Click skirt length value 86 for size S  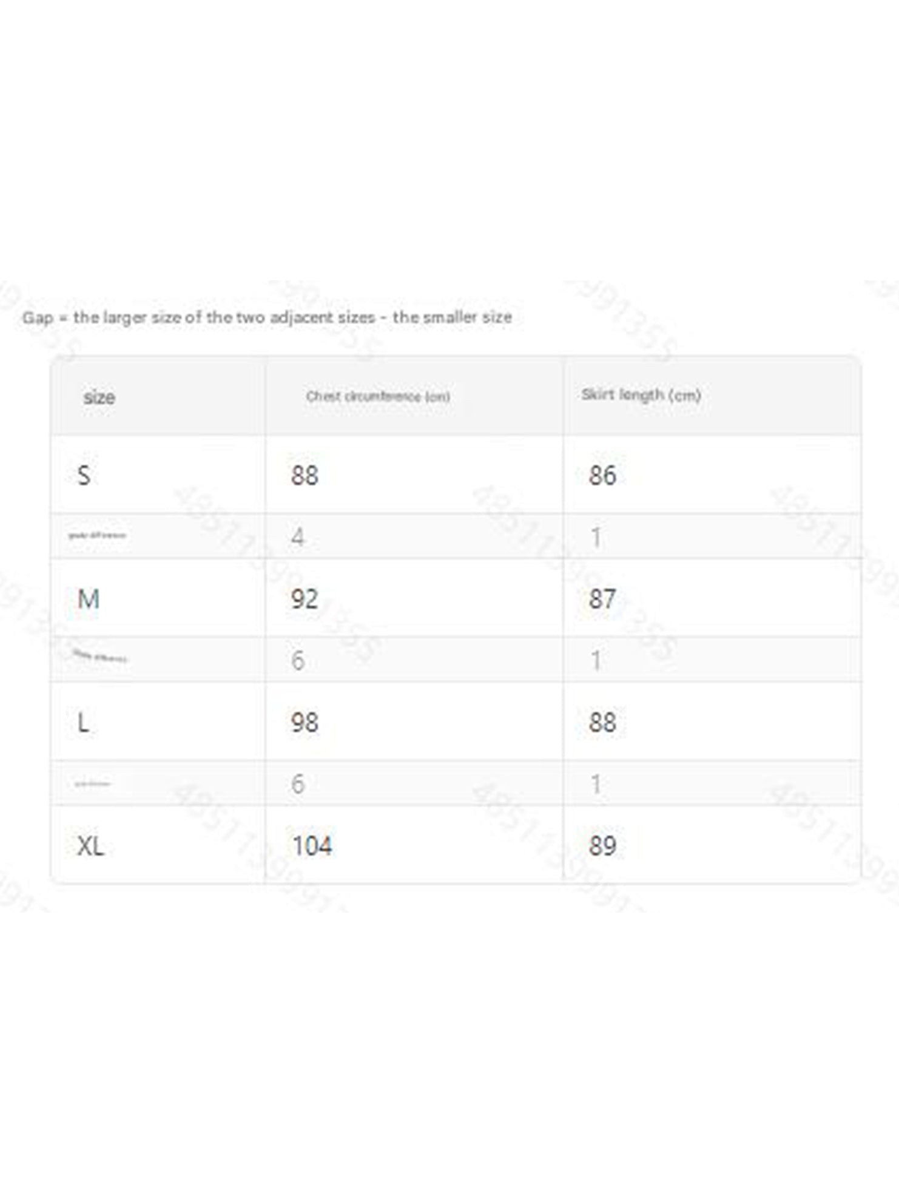(602, 475)
